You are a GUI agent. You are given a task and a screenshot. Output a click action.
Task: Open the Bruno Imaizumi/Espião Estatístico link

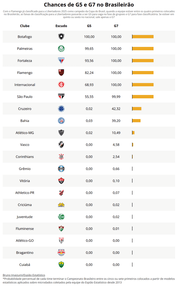pos(24,275)
